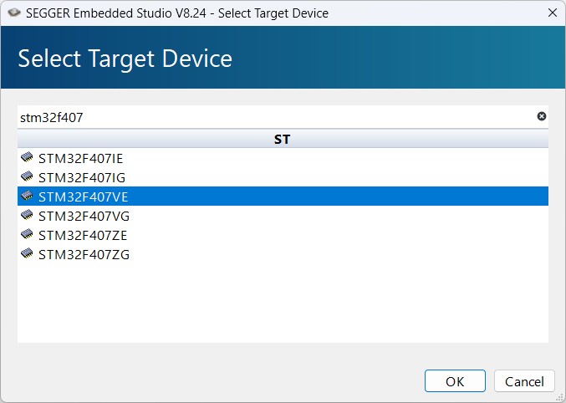Viewport: 566px width, 403px height.
Task: Click the chip icon beside STM32F407VG
Action: pos(28,216)
